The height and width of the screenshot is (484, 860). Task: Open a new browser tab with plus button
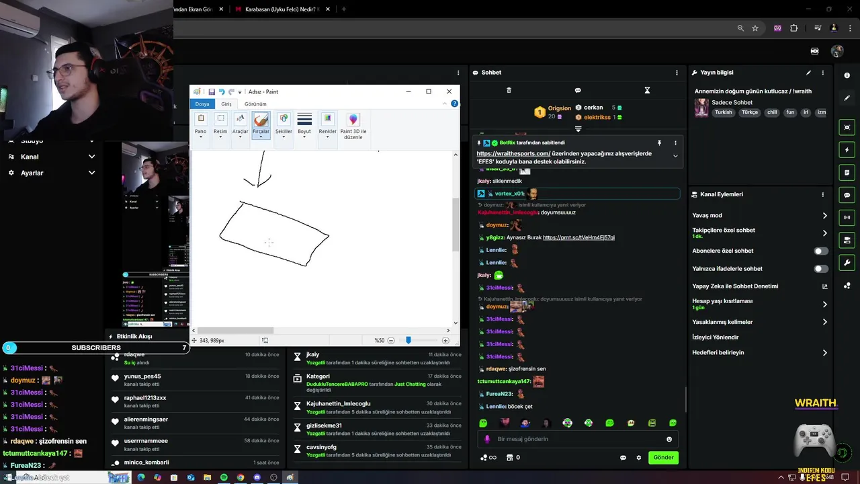pyautogui.click(x=344, y=9)
